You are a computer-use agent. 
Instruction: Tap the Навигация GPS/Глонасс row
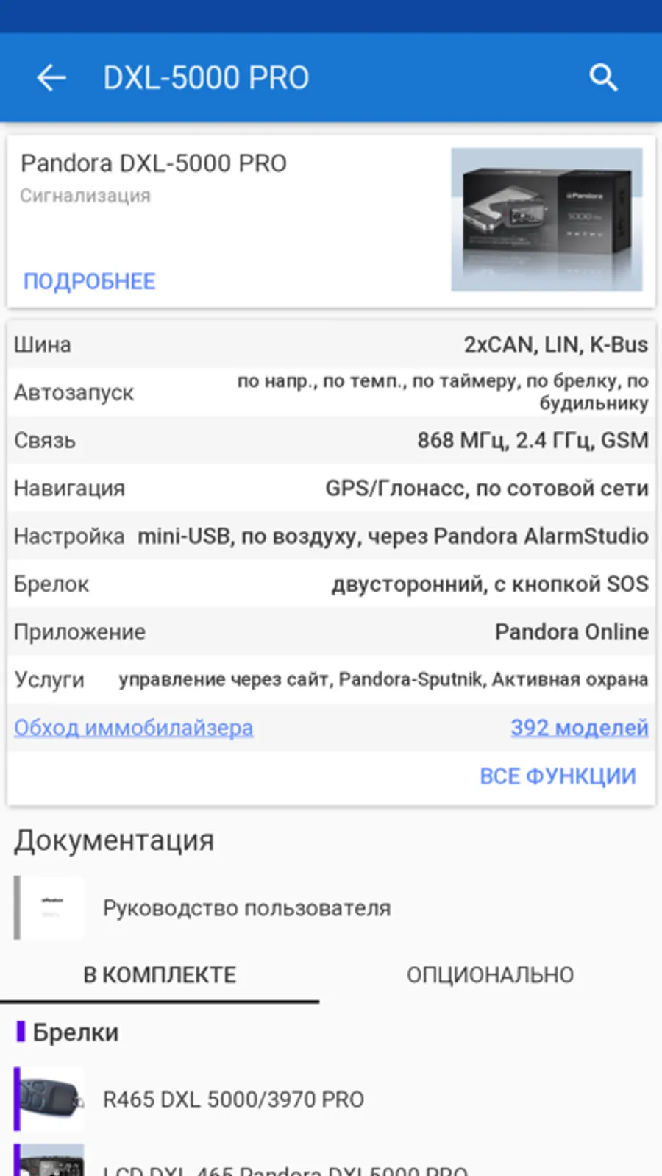point(331,488)
